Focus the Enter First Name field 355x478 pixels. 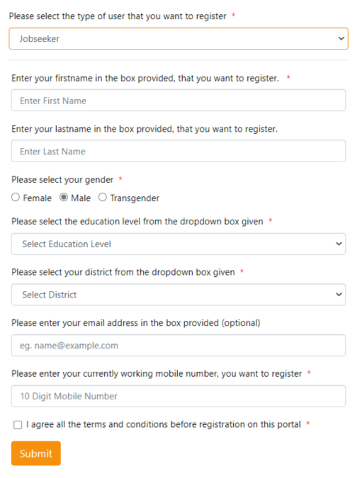click(179, 101)
